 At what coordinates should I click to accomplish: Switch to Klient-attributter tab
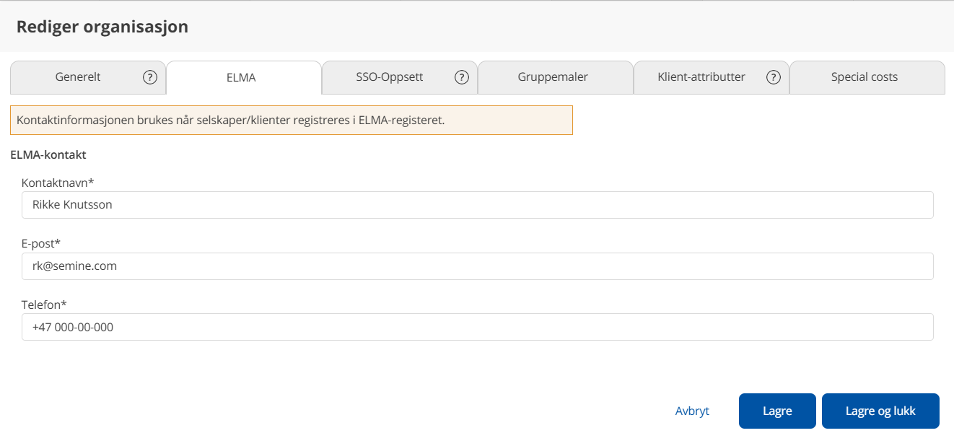click(x=701, y=76)
